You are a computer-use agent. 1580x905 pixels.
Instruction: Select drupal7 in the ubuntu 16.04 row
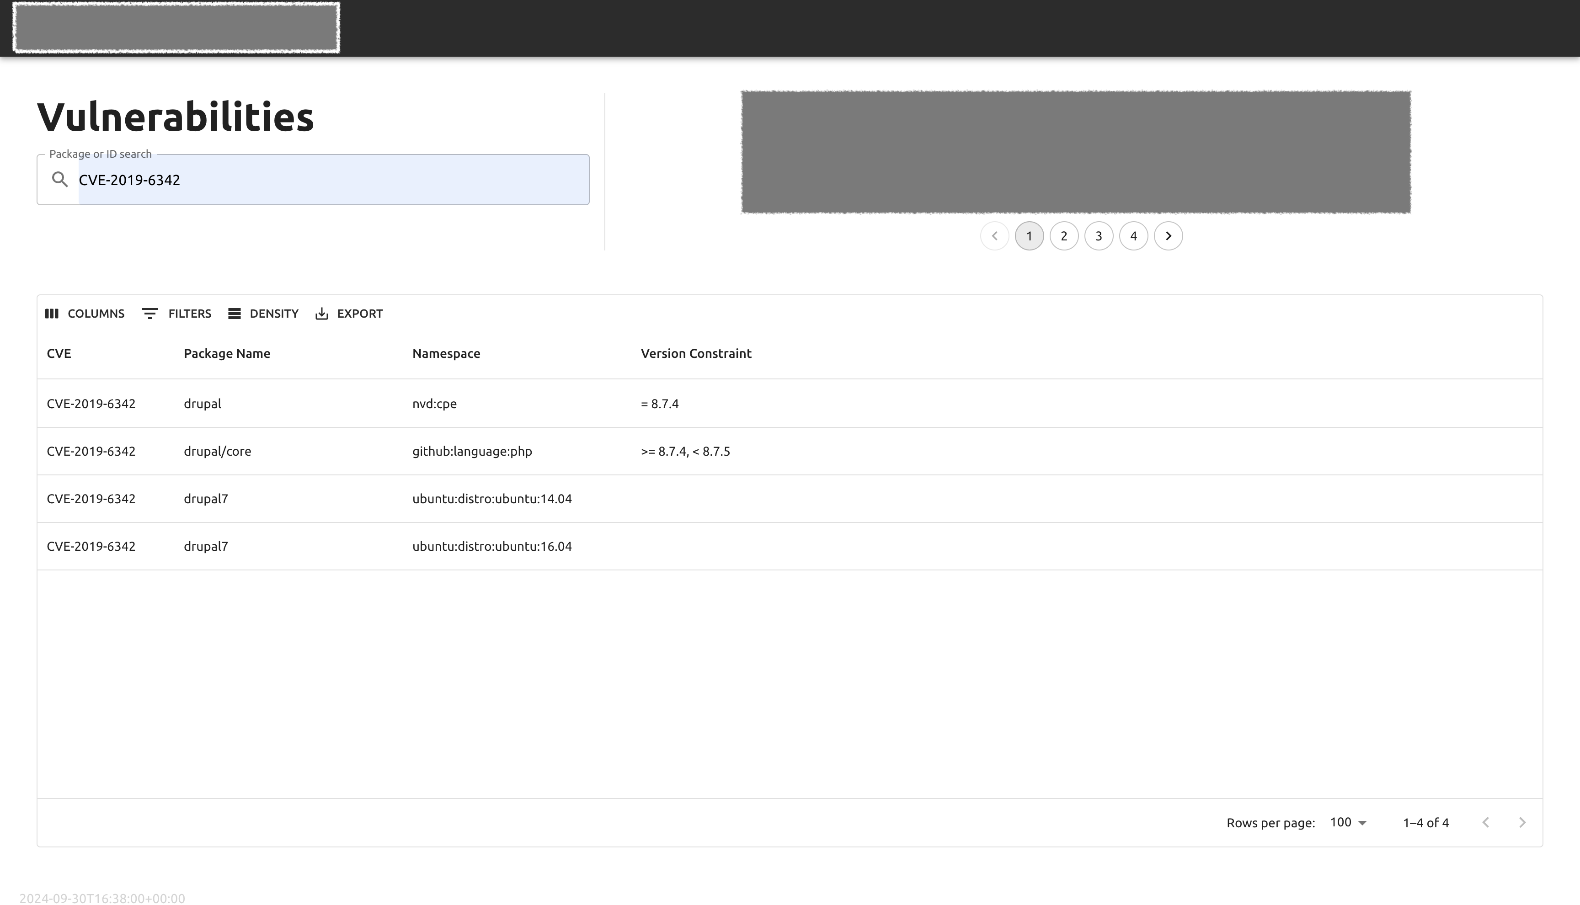[206, 546]
